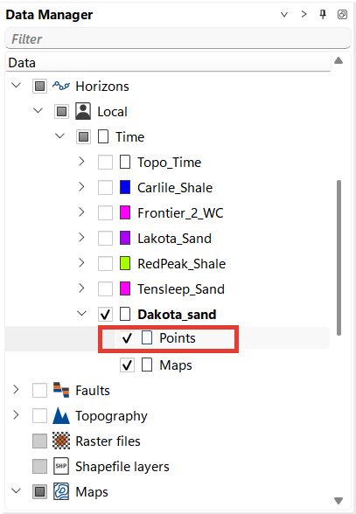Expand the Topo_Time horizon node
The image size is (356, 514).
tap(81, 162)
